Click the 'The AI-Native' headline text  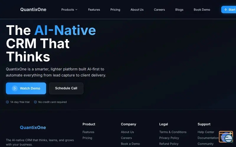tap(51, 30)
